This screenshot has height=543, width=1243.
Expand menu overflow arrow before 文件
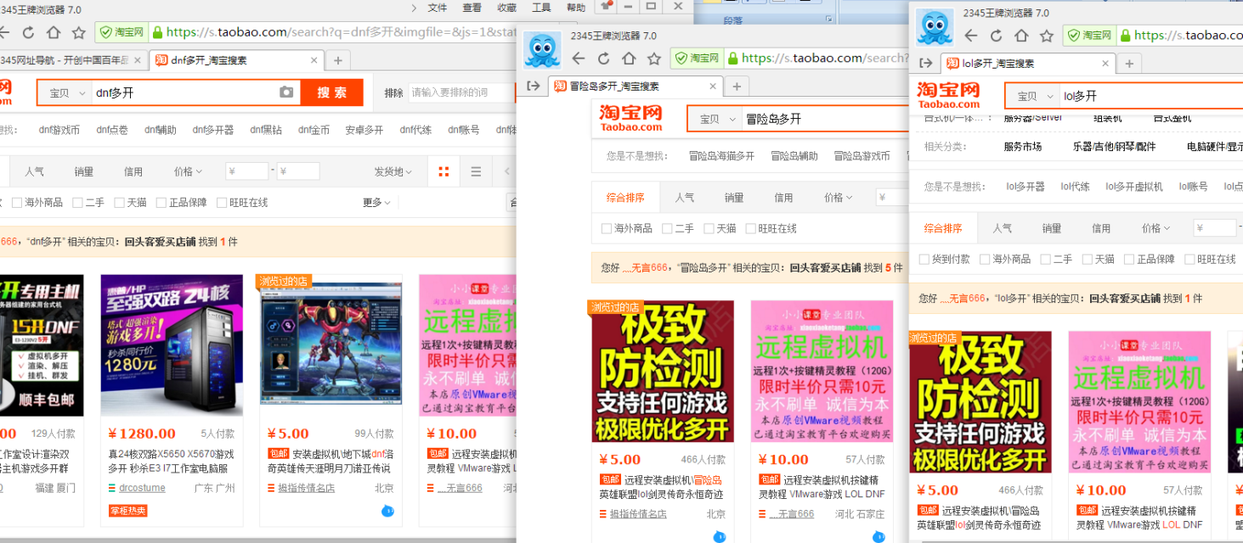(414, 8)
